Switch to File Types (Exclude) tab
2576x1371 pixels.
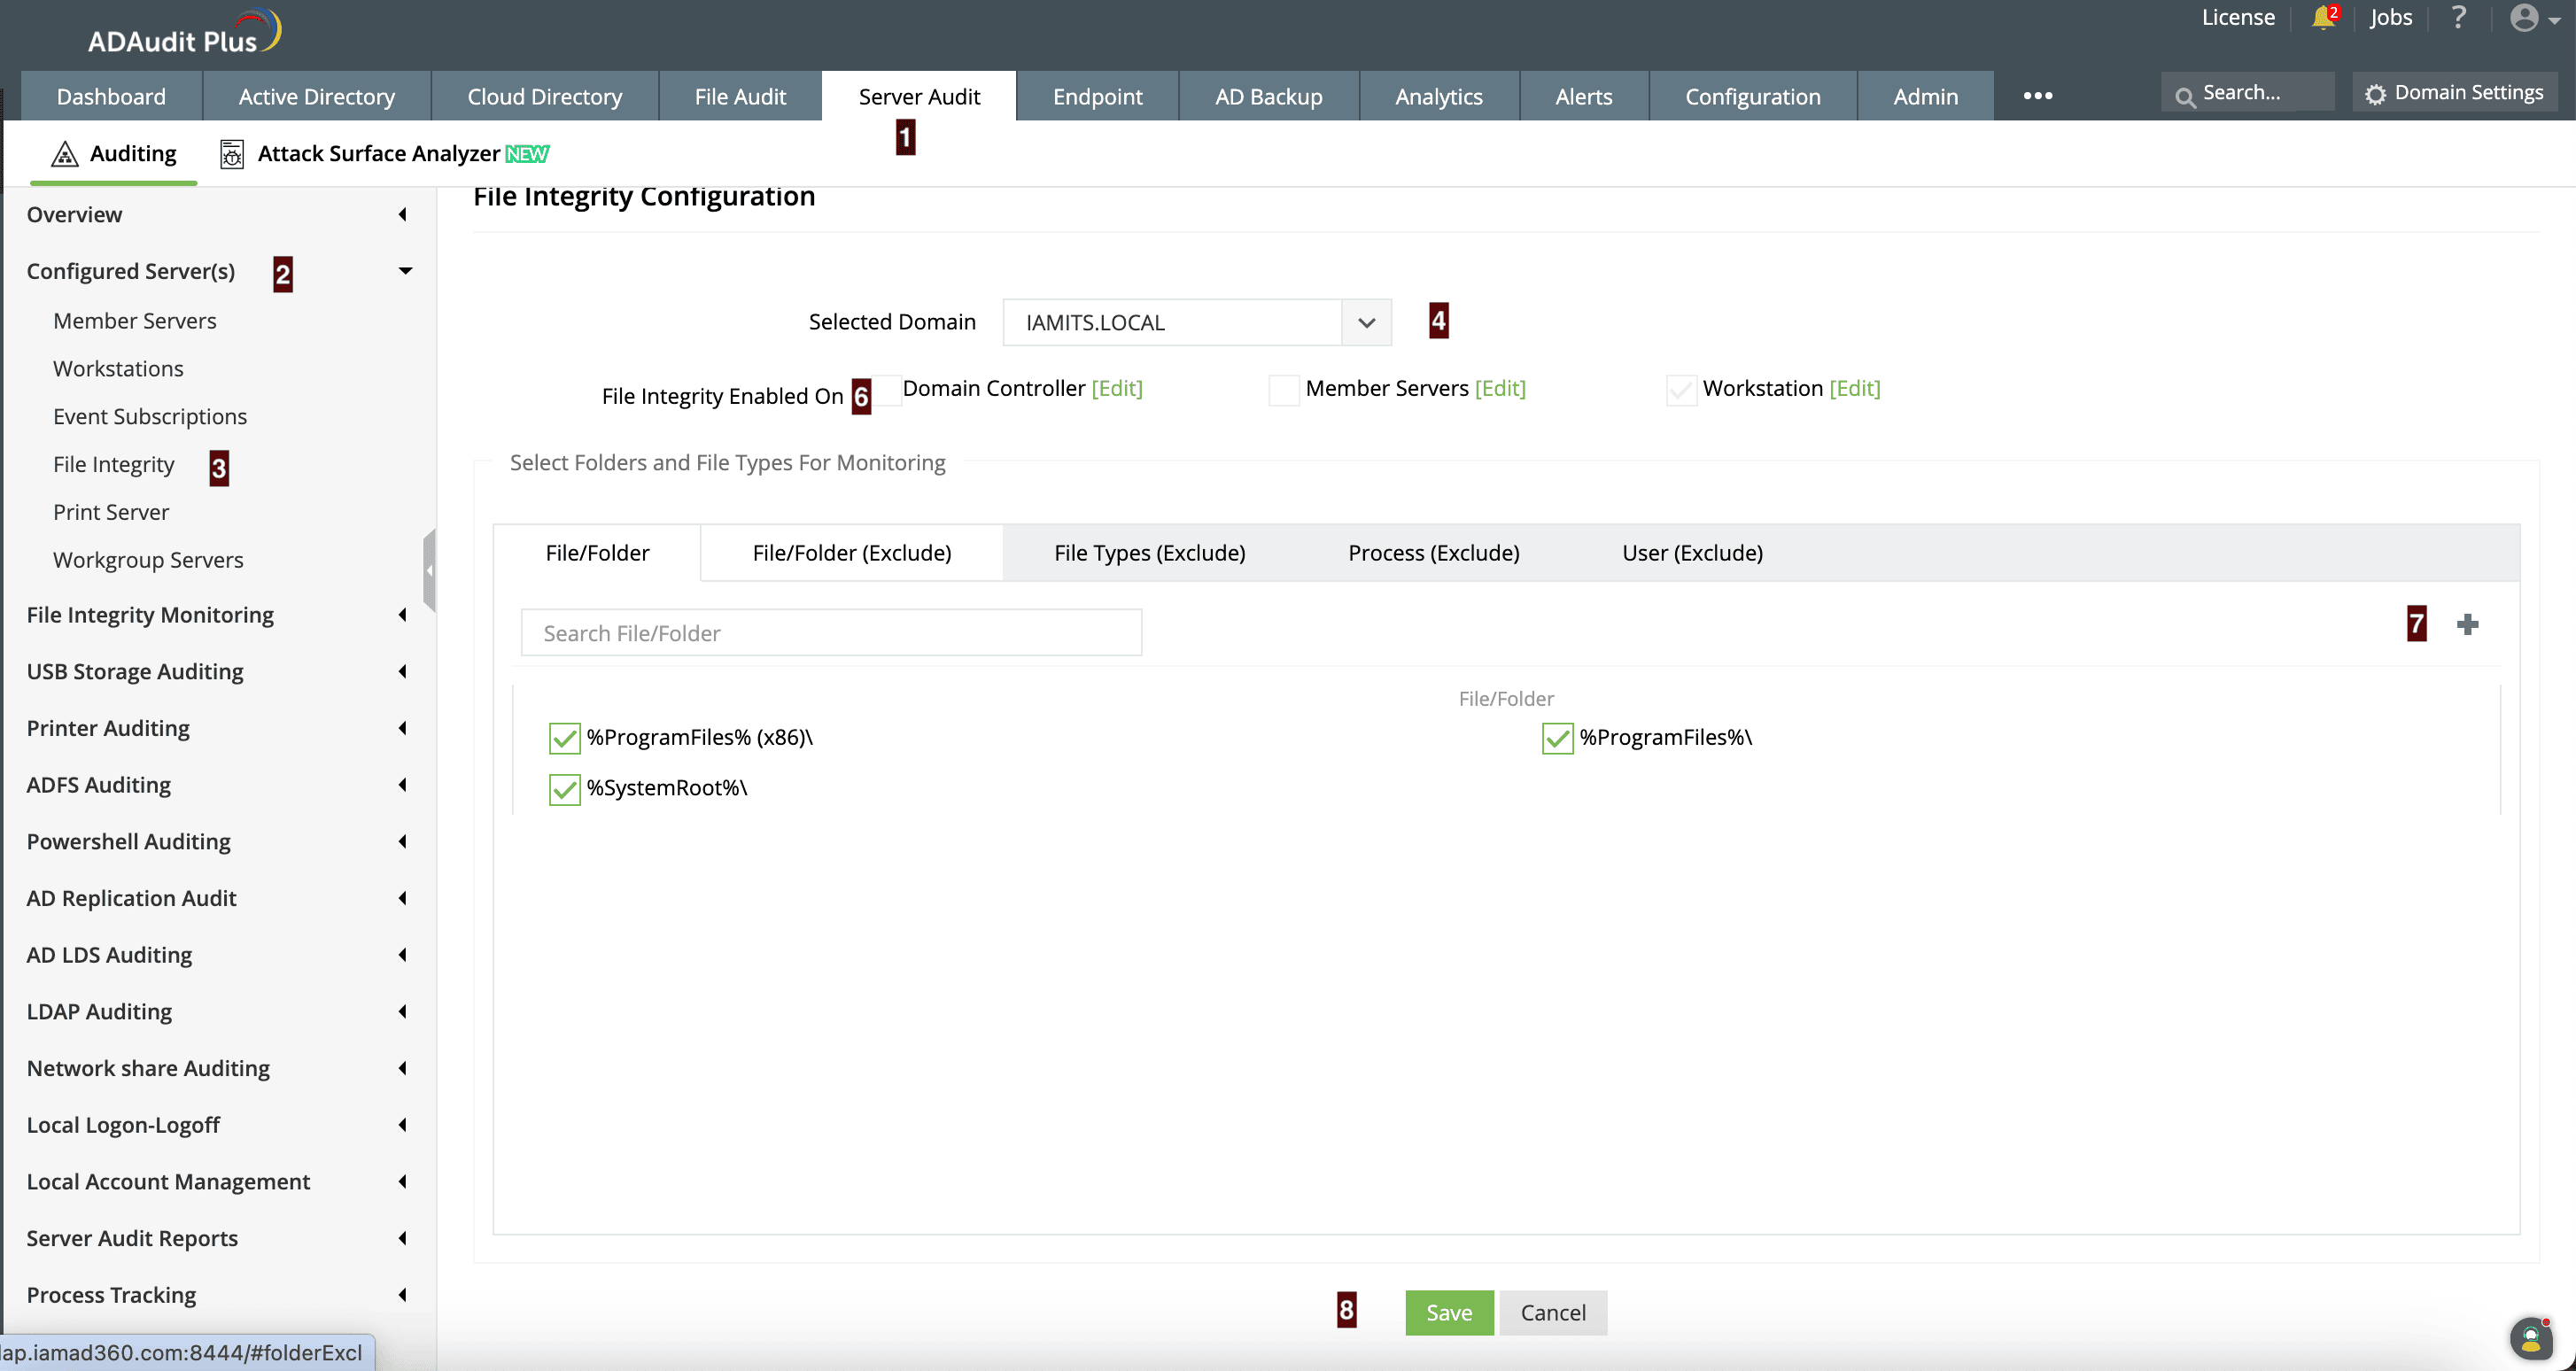coord(1149,553)
